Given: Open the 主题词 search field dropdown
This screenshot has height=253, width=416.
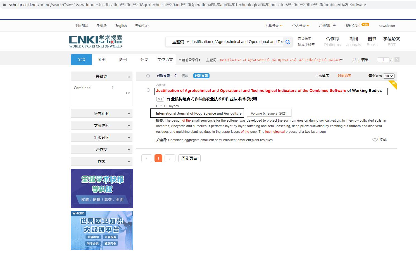Looking at the screenshot, I should click(x=180, y=42).
